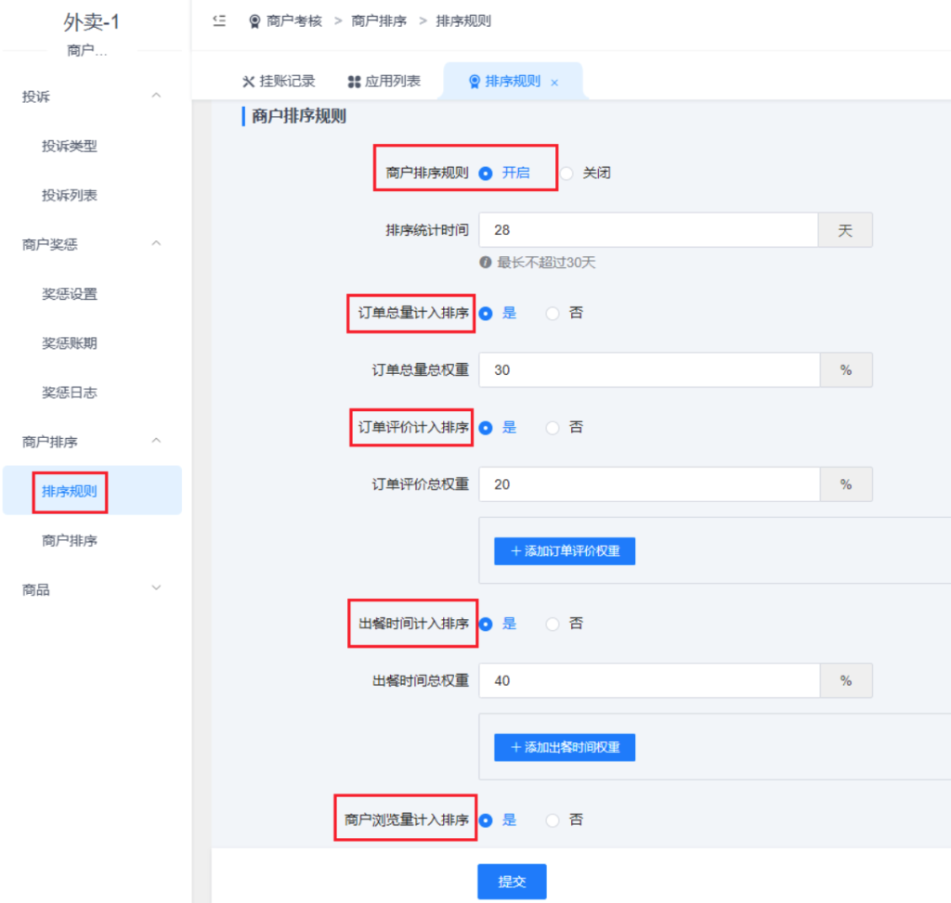Collapse the 商户奖惩 sidebar group
Image resolution: width=951 pixels, height=903 pixels.
(156, 244)
